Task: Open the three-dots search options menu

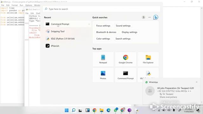Action: (x=149, y=17)
